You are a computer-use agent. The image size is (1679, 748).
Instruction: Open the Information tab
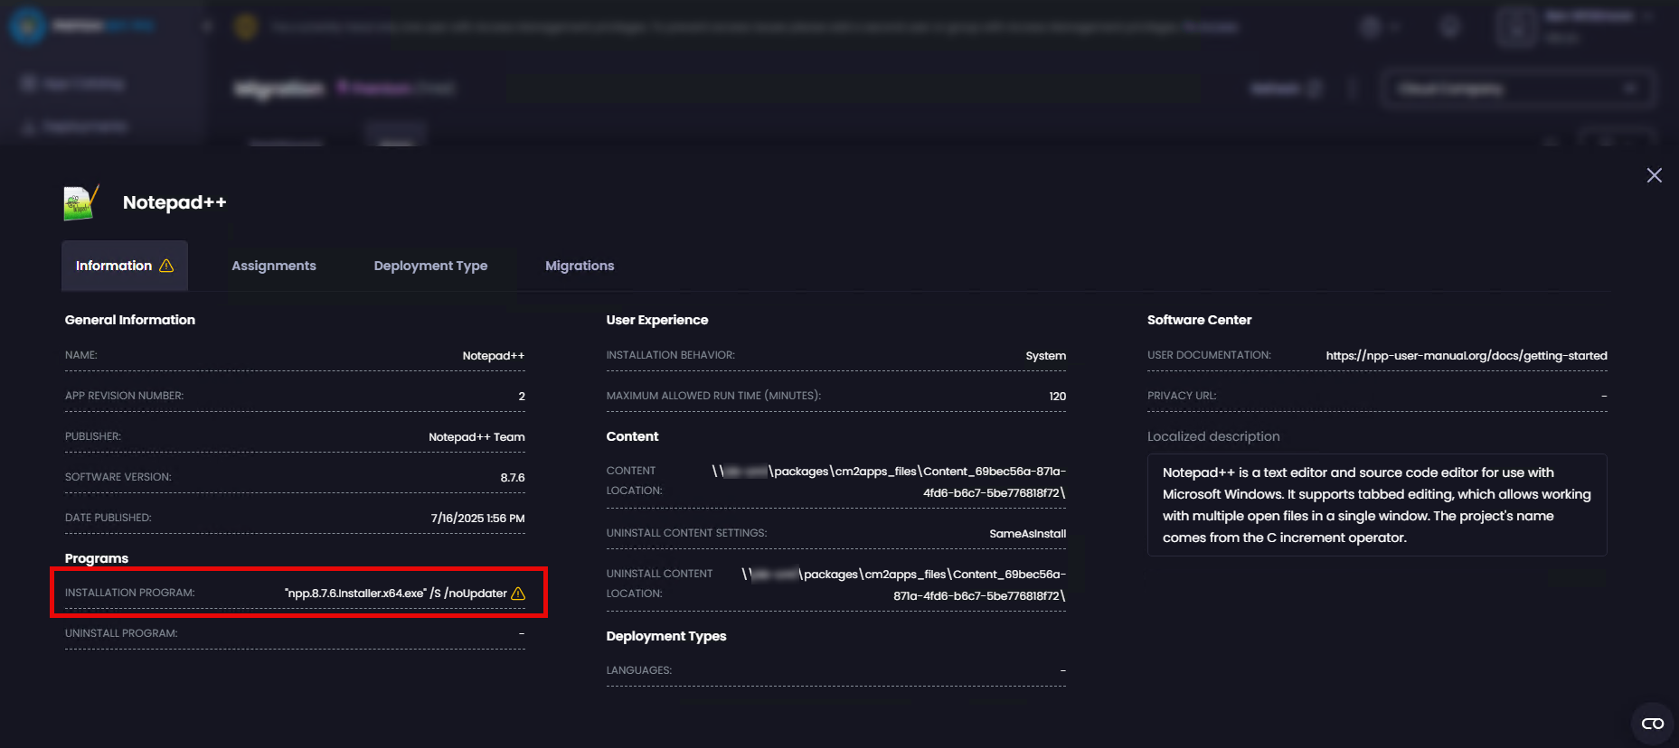pos(125,266)
